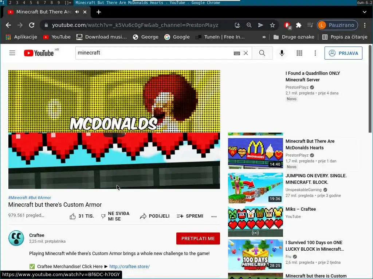The image size is (373, 279).
Task: Click the dwm layout symbol []=
Action: [x=68, y=3]
